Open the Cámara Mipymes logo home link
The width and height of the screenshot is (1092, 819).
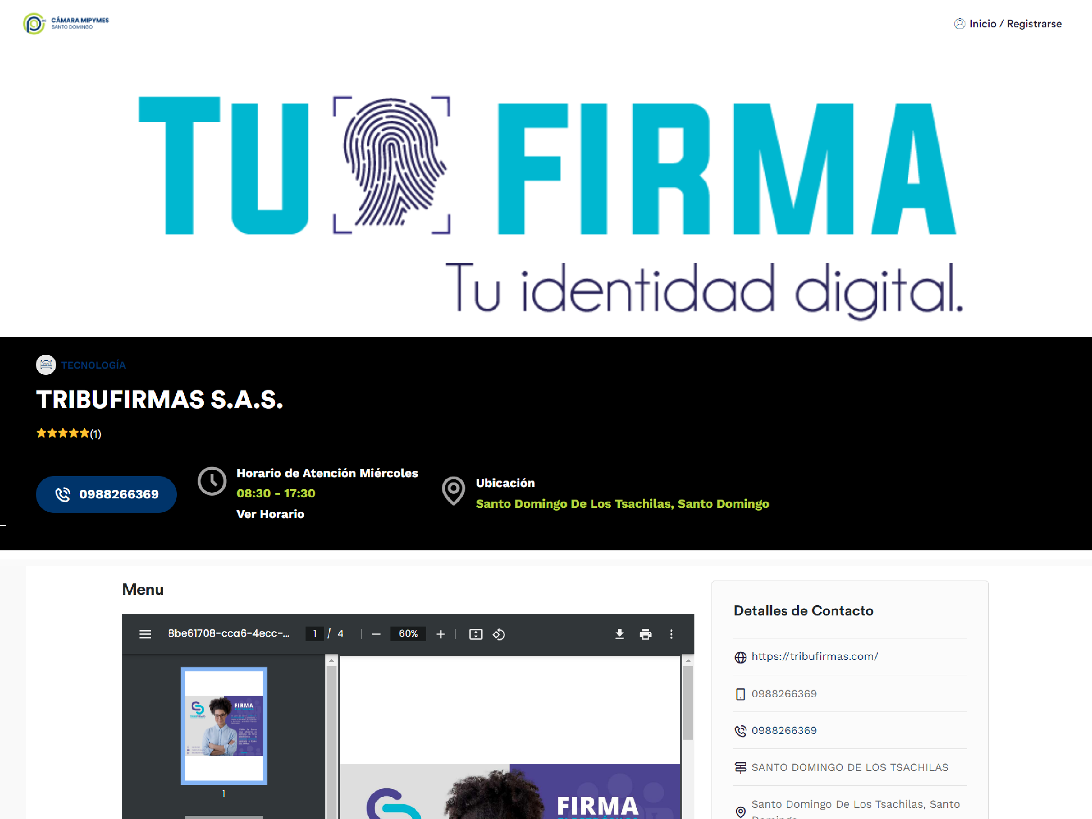point(65,23)
